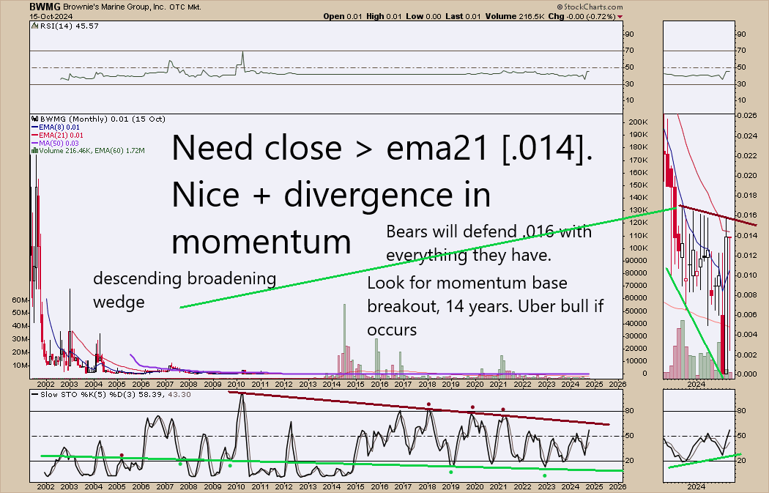Click the candlestick icon beside BWMG (Monthly)

[34, 119]
